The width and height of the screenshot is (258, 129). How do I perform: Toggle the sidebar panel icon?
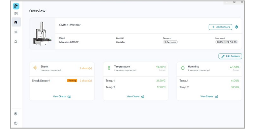point(16,14)
